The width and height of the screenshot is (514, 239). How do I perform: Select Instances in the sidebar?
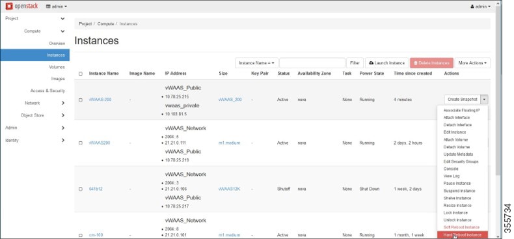[34, 55]
